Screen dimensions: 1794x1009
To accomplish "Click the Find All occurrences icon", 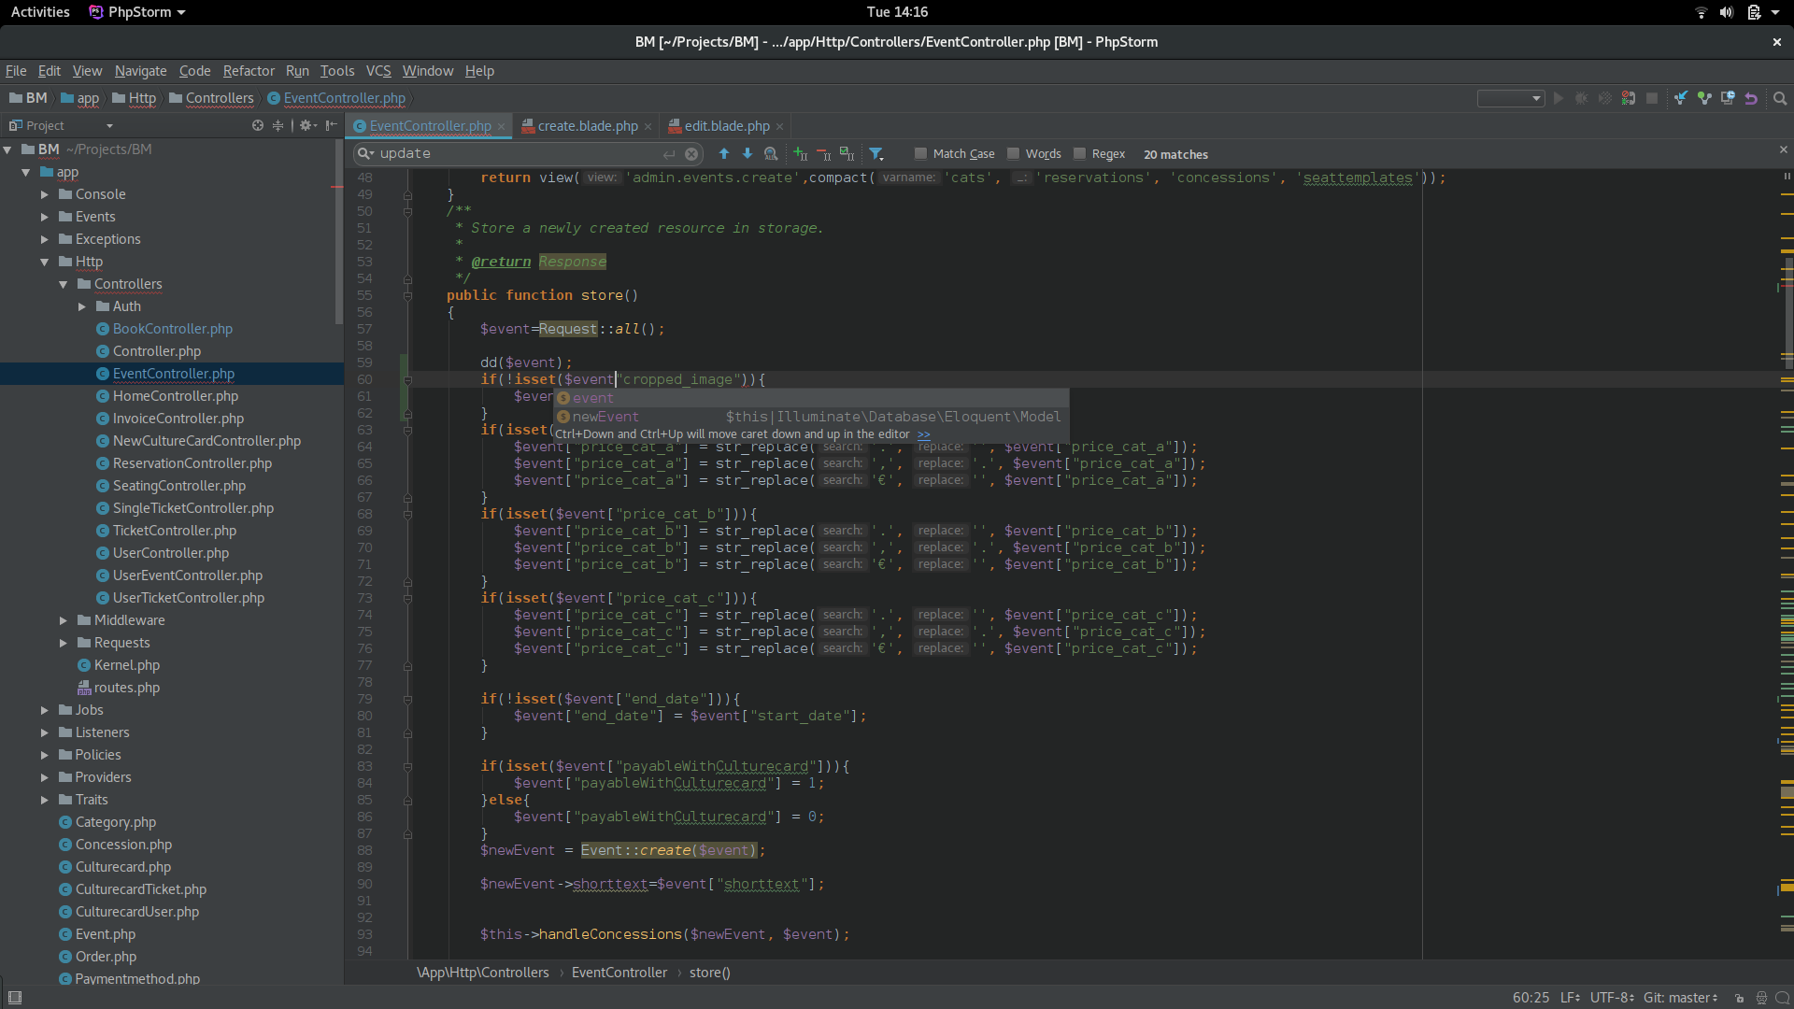I will pyautogui.click(x=771, y=153).
